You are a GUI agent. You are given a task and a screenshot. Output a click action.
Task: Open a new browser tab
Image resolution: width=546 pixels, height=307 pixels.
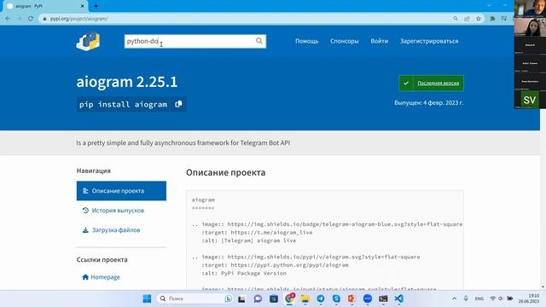click(x=96, y=6)
